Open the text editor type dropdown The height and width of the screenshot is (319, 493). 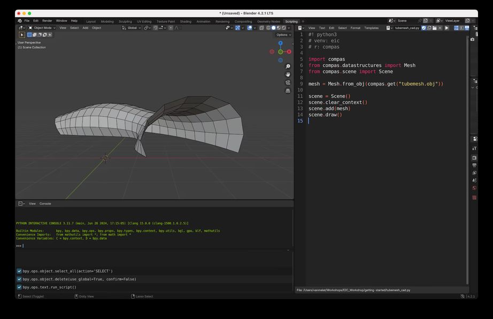click(x=301, y=28)
